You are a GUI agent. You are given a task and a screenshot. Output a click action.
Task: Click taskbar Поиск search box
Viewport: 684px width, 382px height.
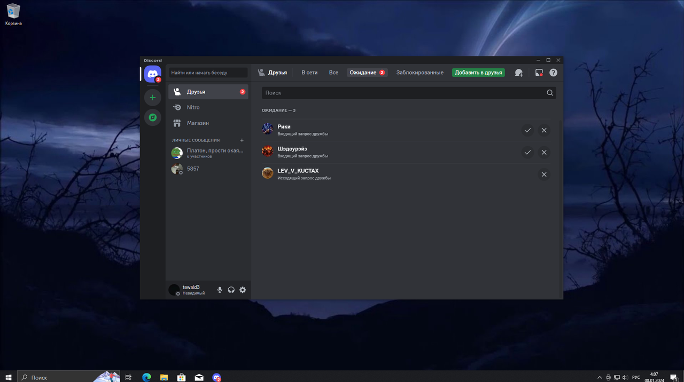68,377
